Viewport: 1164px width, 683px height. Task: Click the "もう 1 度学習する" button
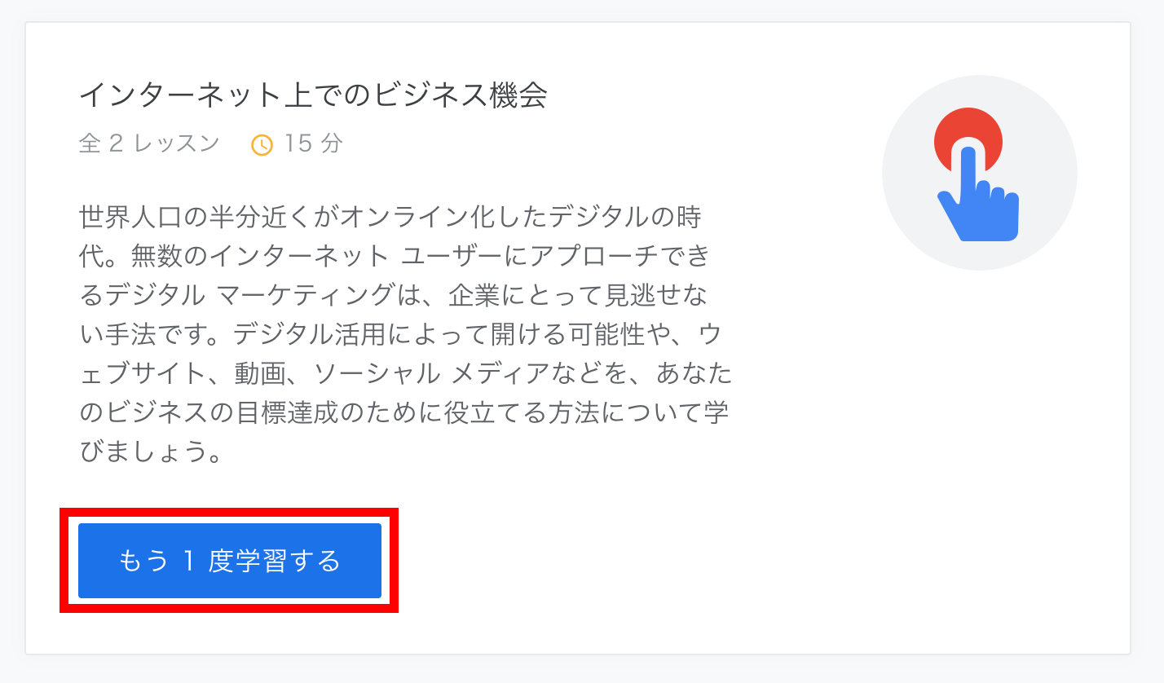[x=229, y=561]
